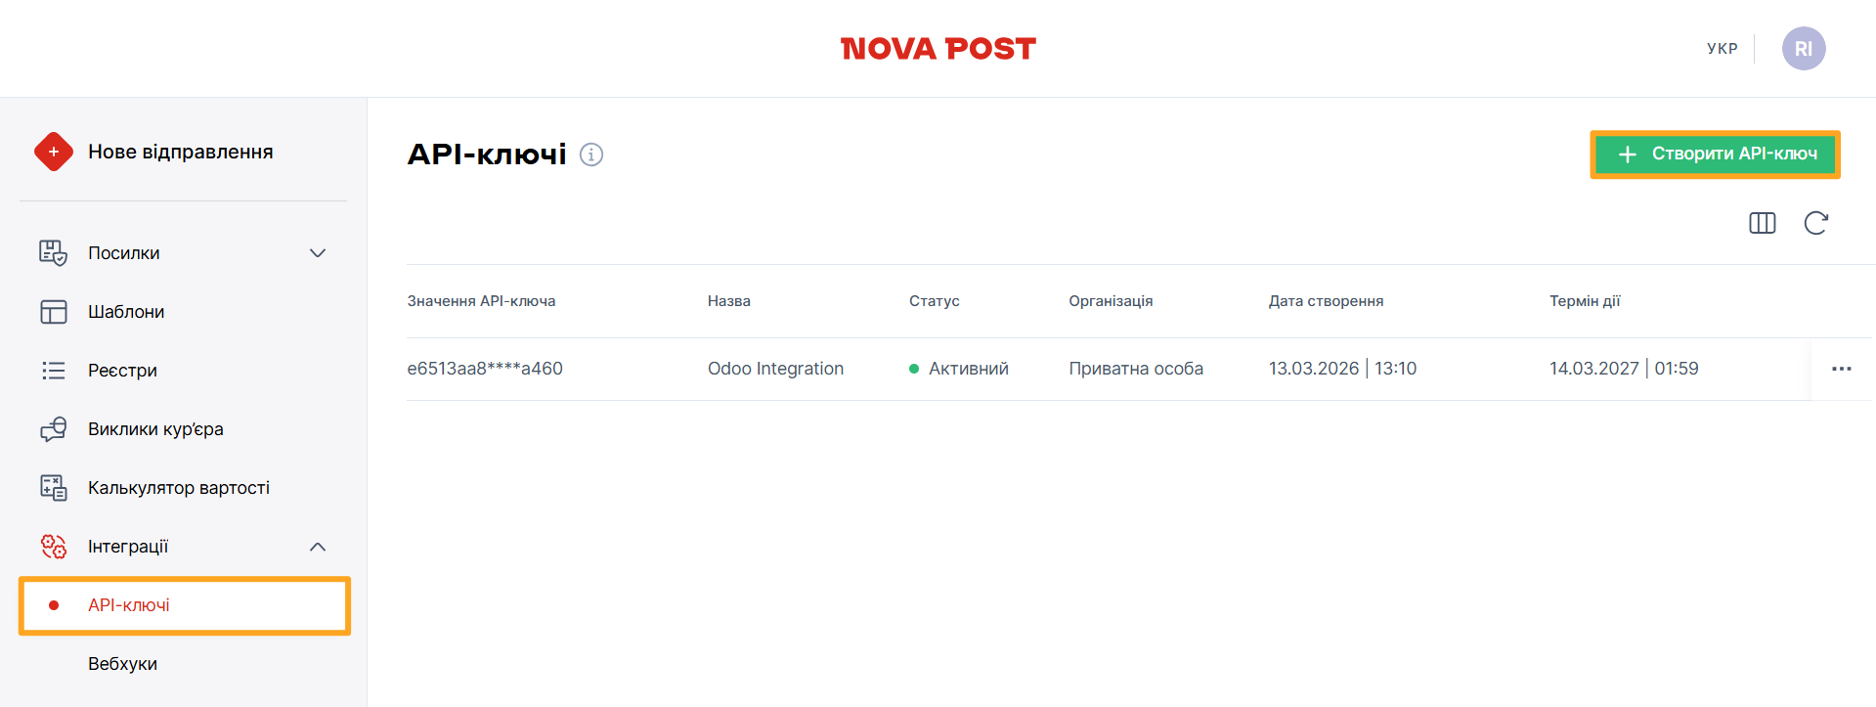Expand the Посилки chevron
Screen dimensions: 1876x707
pos(318,253)
